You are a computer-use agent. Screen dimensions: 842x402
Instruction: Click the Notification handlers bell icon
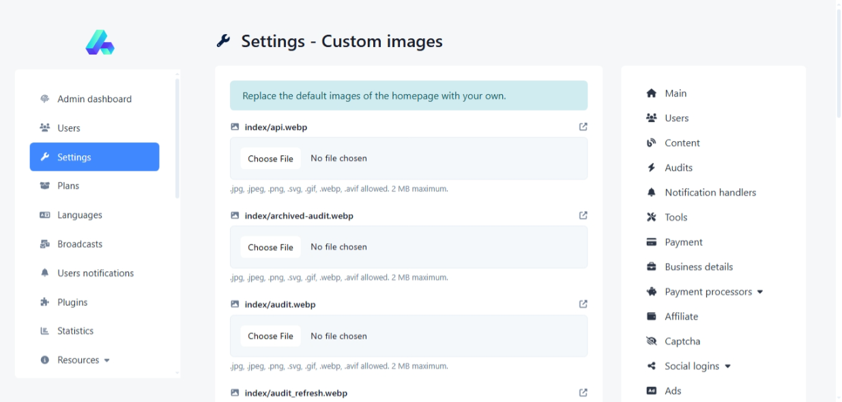coord(651,193)
